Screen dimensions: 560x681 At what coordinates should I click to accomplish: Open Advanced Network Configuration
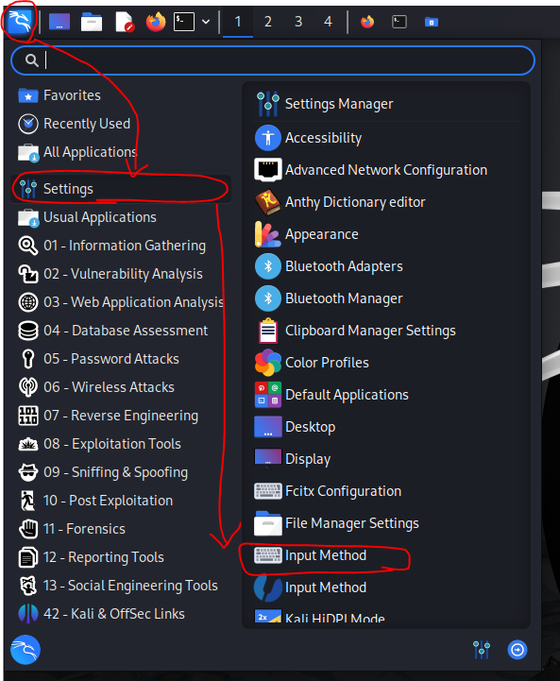(386, 170)
